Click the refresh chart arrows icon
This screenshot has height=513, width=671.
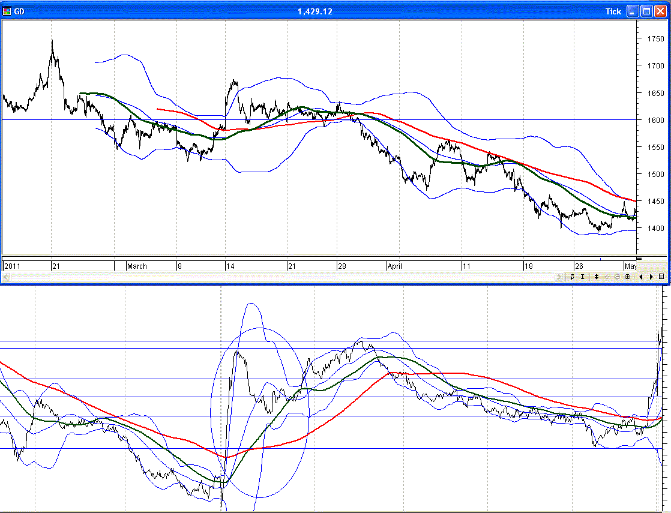click(572, 277)
